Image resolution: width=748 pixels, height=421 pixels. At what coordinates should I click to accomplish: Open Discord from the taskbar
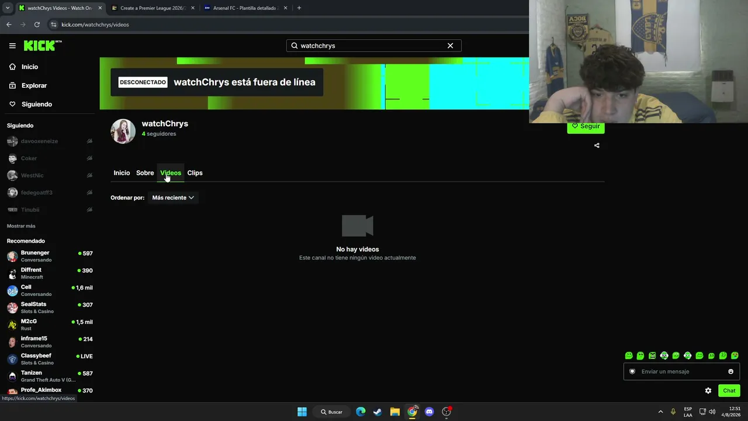click(430, 412)
